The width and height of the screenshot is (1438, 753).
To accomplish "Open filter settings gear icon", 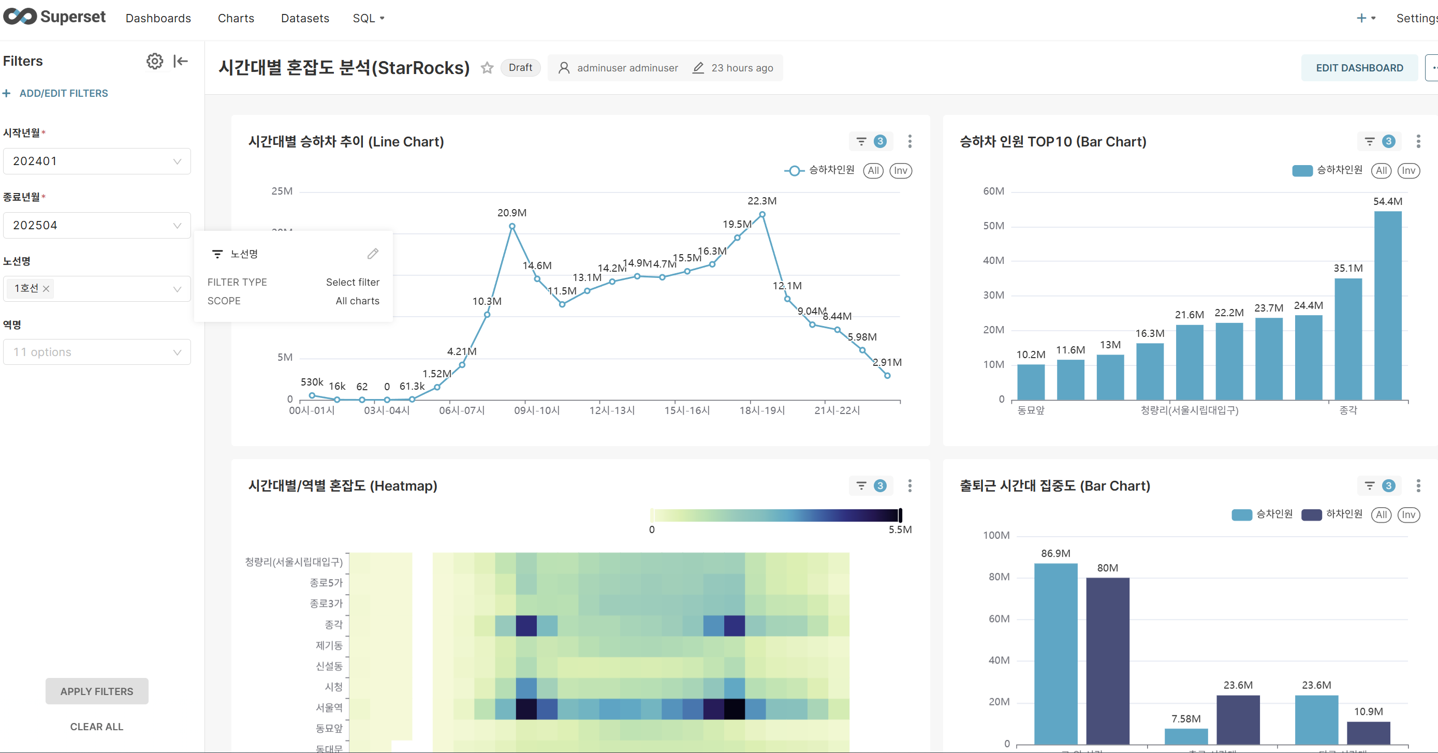I will click(155, 61).
